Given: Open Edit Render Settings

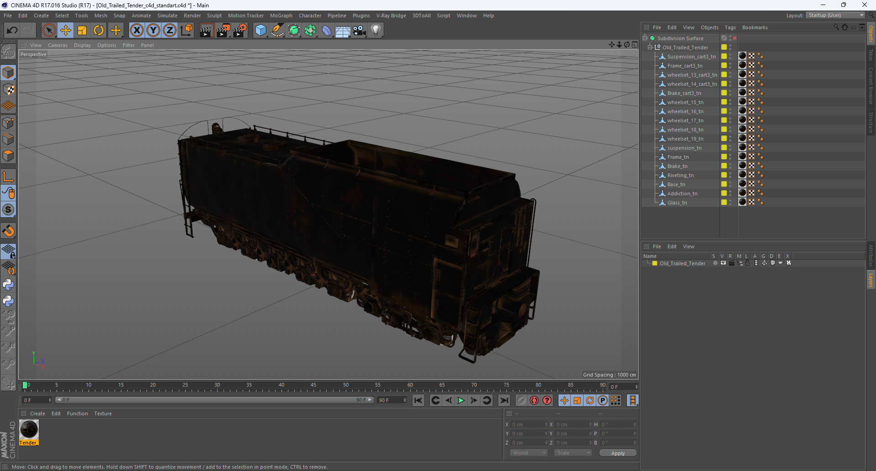Looking at the screenshot, I should 240,30.
